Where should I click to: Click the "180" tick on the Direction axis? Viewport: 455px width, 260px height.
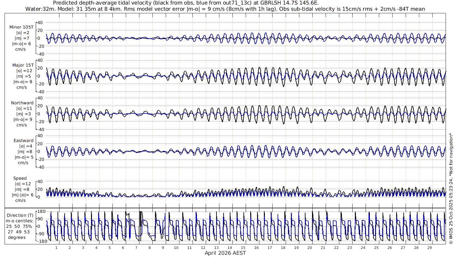41,212
